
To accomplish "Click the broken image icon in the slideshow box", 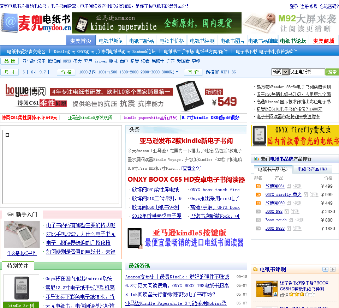I will (7, 135).
